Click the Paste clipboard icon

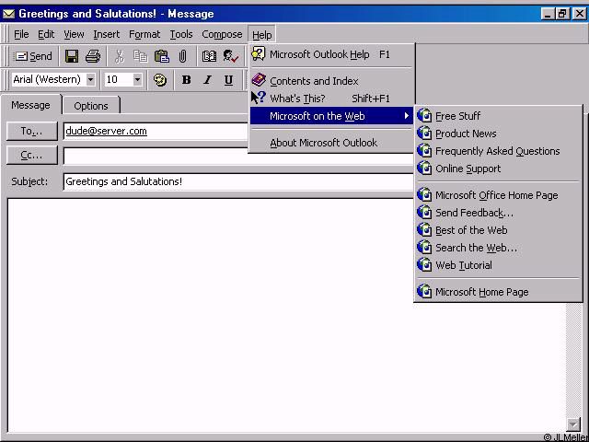162,57
